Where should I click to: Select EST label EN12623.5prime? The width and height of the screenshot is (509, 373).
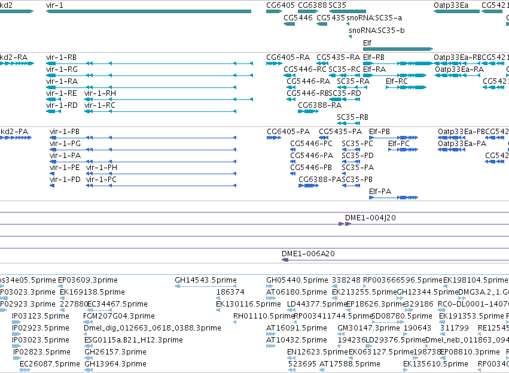[317, 352]
